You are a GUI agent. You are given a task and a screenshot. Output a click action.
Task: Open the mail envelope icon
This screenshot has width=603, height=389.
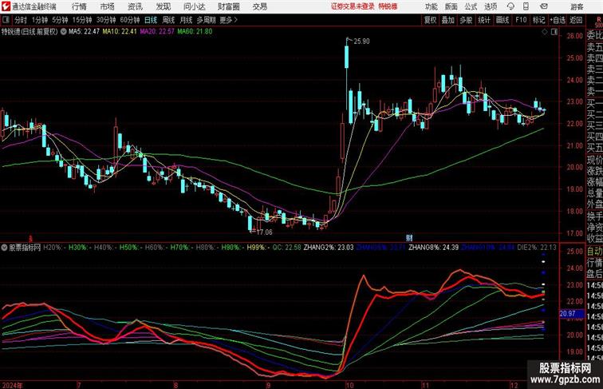click(544, 6)
